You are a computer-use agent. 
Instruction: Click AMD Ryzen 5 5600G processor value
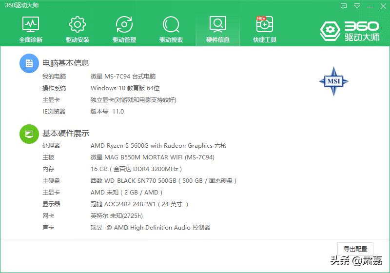pyautogui.click(x=158, y=145)
